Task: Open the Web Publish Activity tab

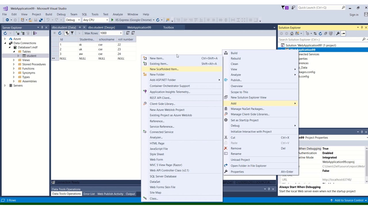Action: point(110,194)
